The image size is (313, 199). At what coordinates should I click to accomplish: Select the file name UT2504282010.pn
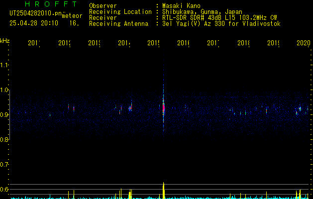tap(36, 13)
